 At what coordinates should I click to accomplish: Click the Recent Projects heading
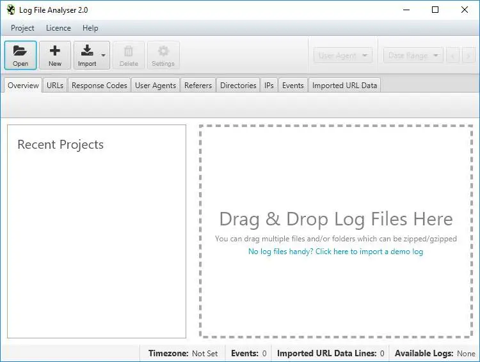coord(61,144)
